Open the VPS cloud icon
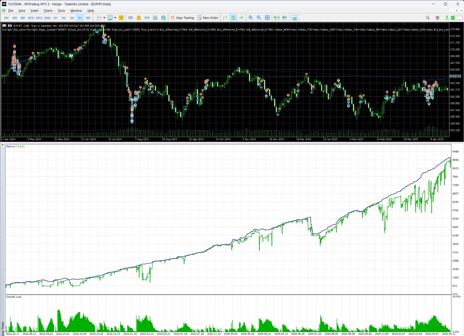 [155, 18]
